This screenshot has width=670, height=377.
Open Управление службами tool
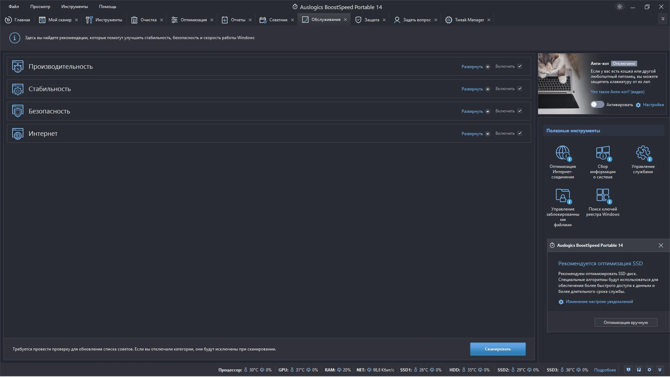[x=643, y=160]
